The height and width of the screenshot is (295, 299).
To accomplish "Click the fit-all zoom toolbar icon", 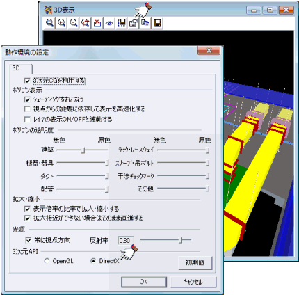I will [86, 23].
